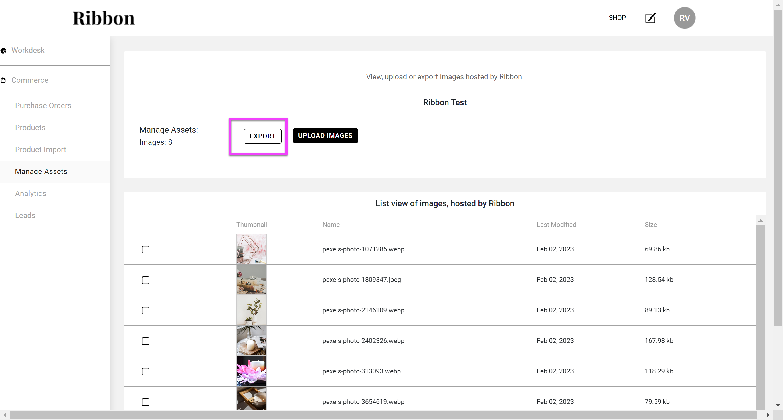Click page scrollbar down arrow
The image size is (783, 420).
point(778,405)
